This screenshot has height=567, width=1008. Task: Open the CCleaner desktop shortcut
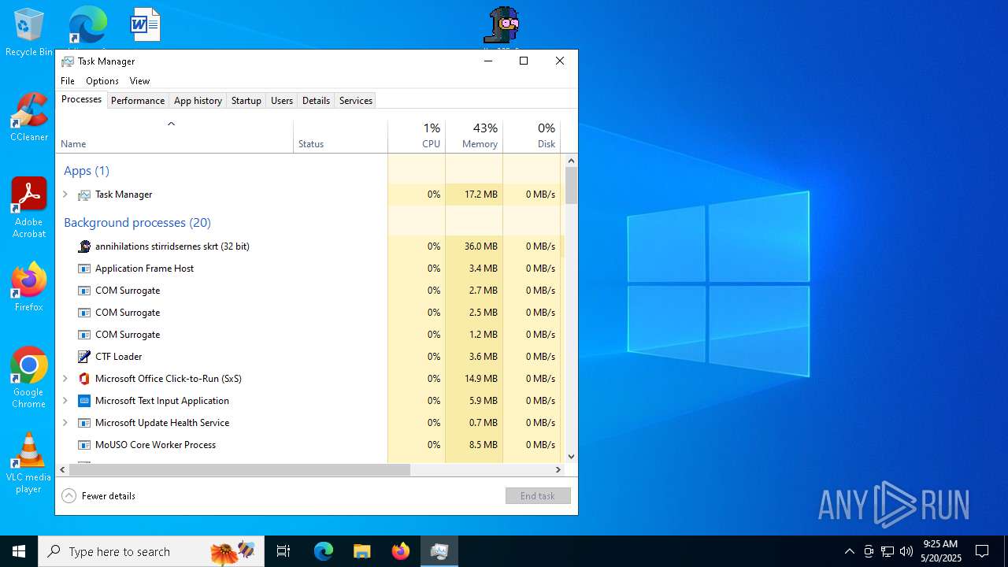pos(28,117)
